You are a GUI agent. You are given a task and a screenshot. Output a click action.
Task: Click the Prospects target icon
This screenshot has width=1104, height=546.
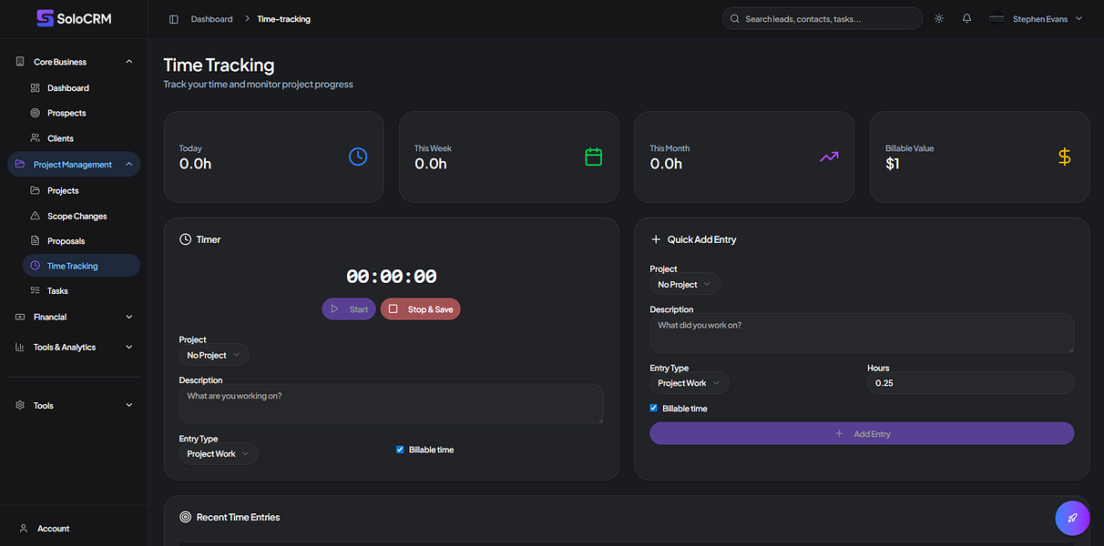pyautogui.click(x=35, y=113)
